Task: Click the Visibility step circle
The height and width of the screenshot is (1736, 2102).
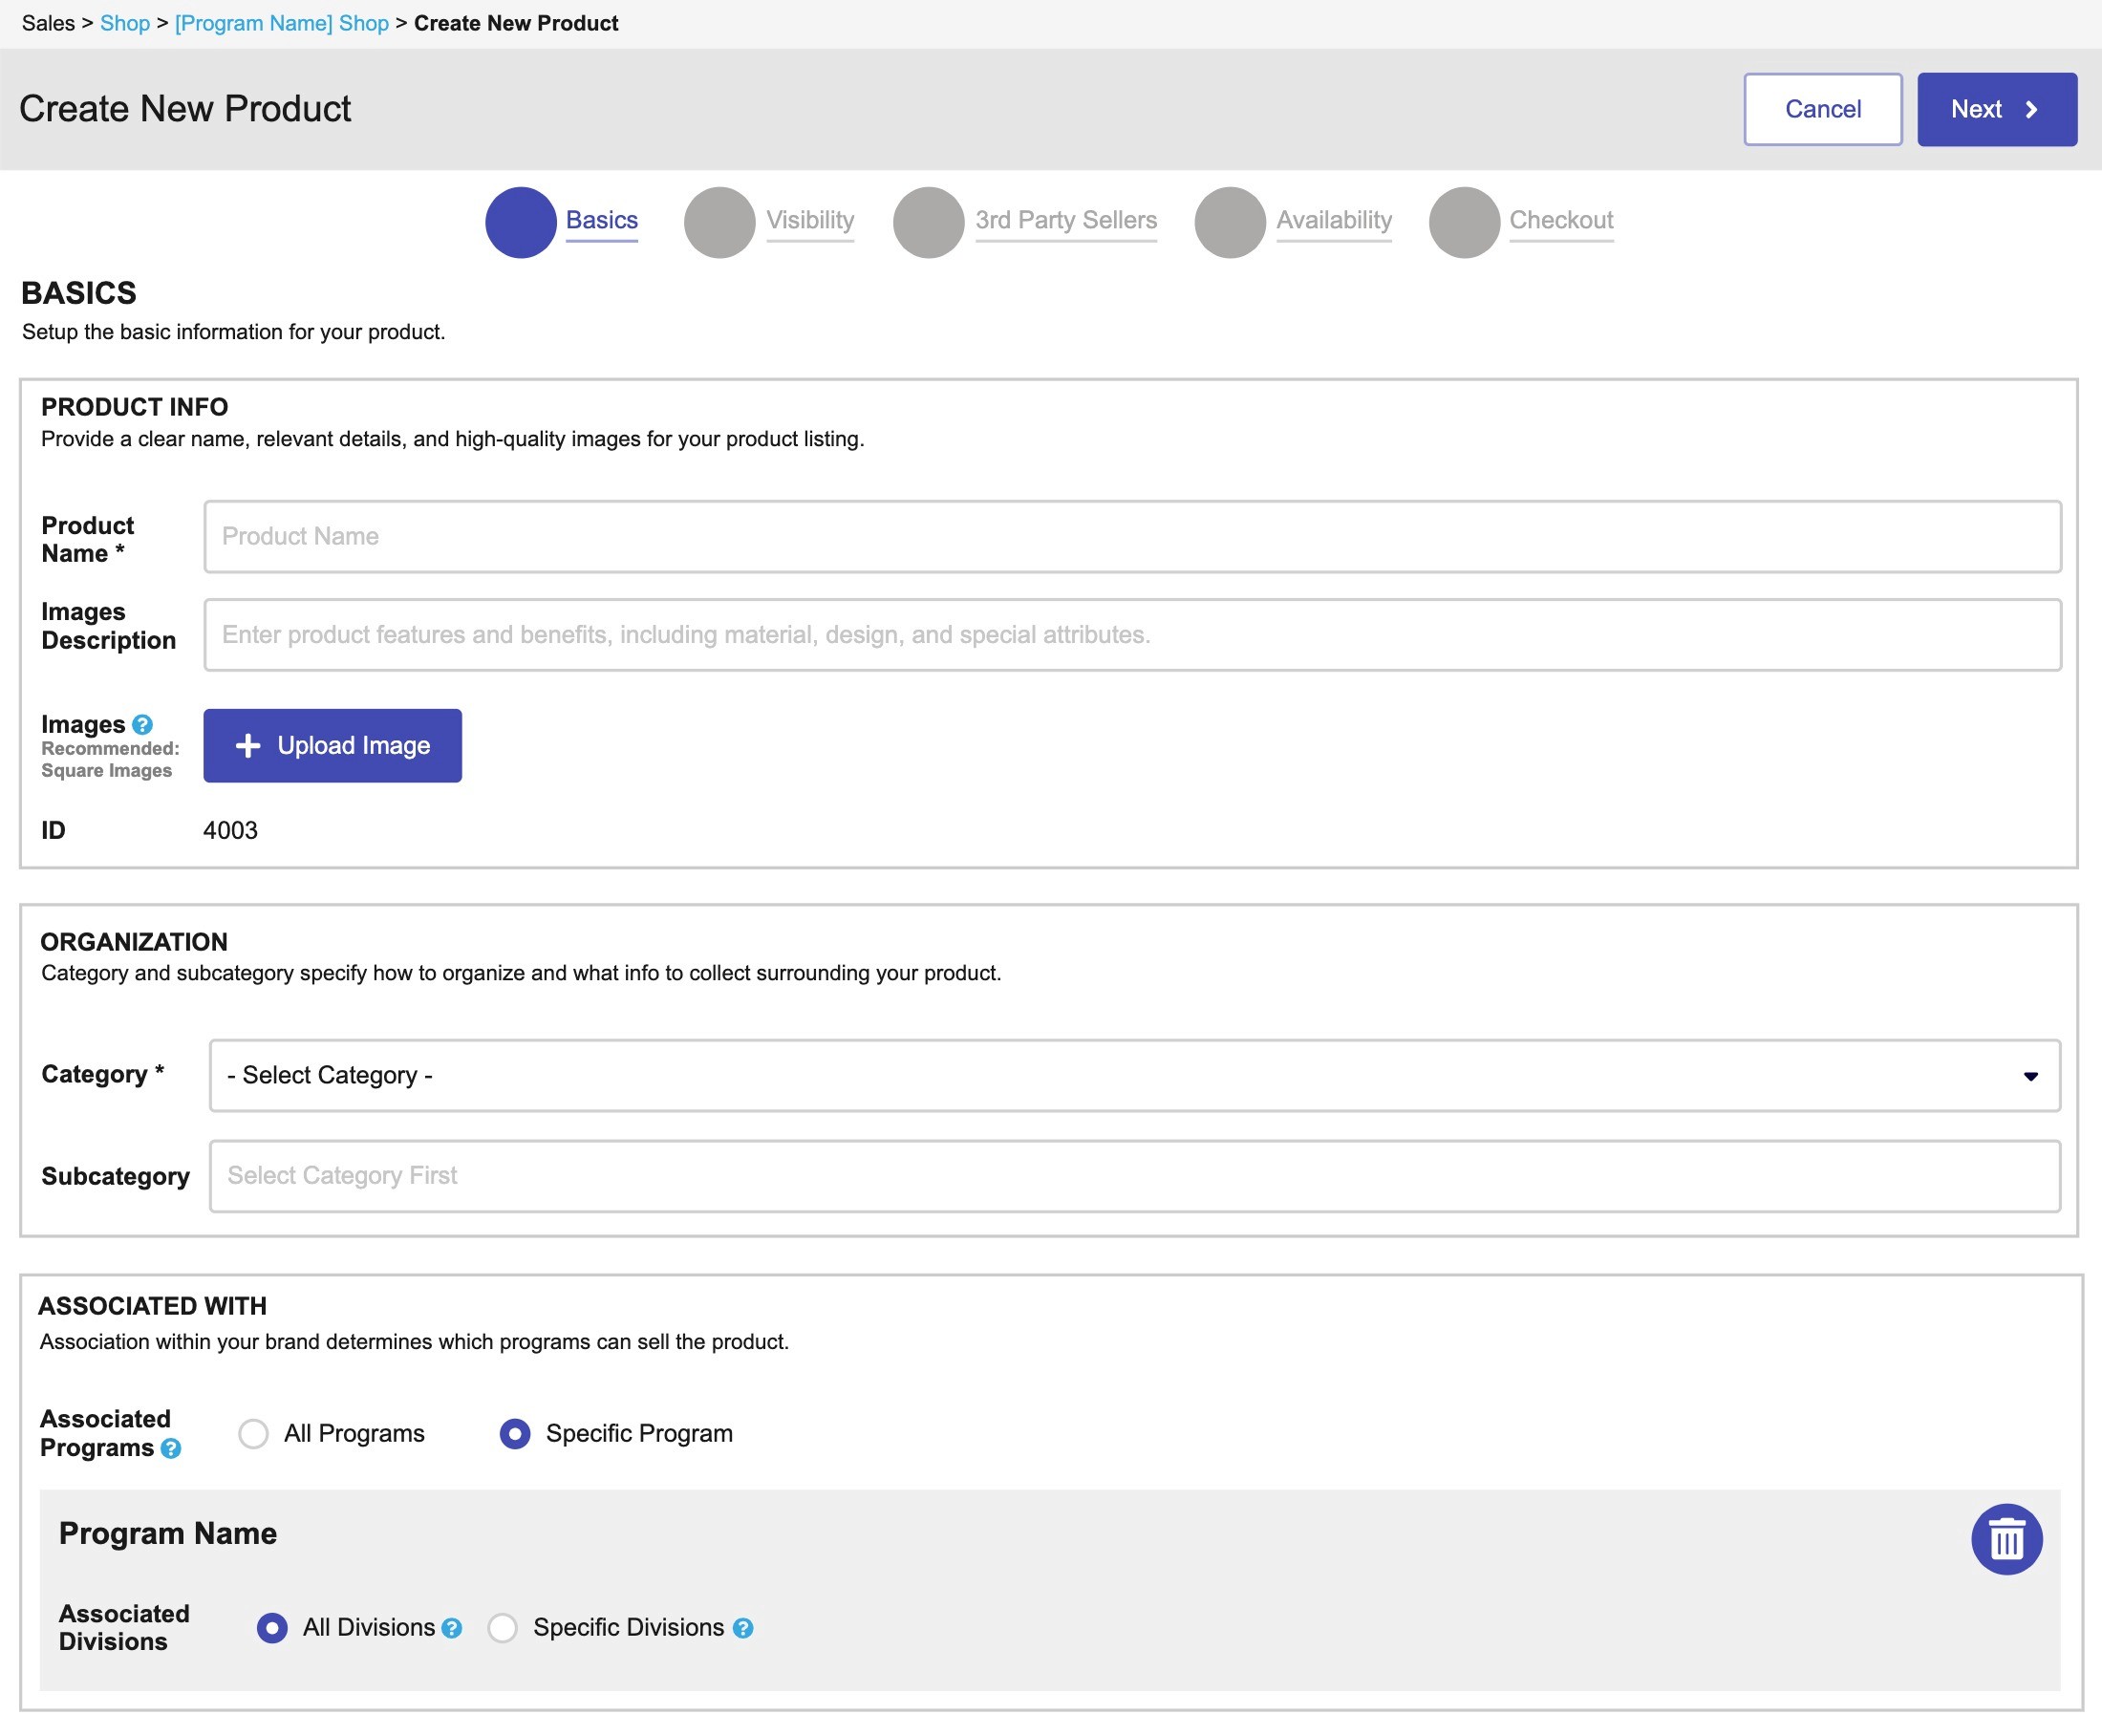Action: 719,222
